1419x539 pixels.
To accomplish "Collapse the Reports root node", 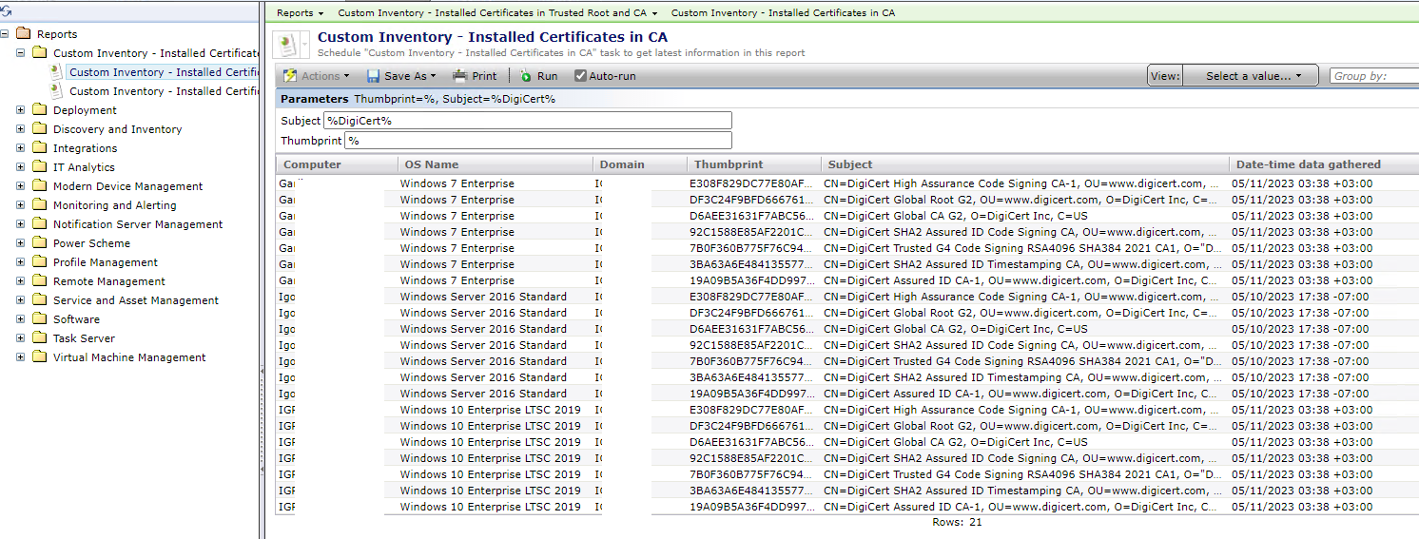I will (x=6, y=34).
